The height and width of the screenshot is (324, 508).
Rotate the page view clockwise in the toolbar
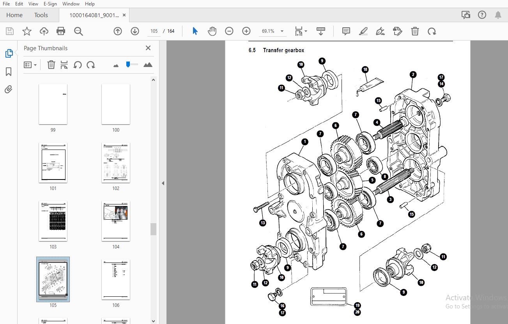432,31
